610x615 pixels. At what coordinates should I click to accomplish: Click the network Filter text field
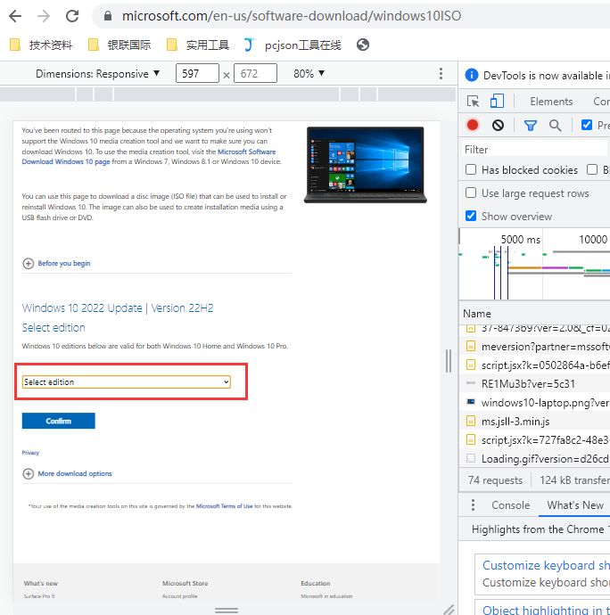[535, 150]
